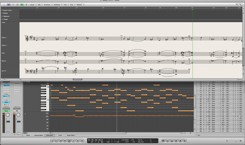Click the pan knob on the instrument strip
This screenshot has width=245, height=145.
[7, 115]
